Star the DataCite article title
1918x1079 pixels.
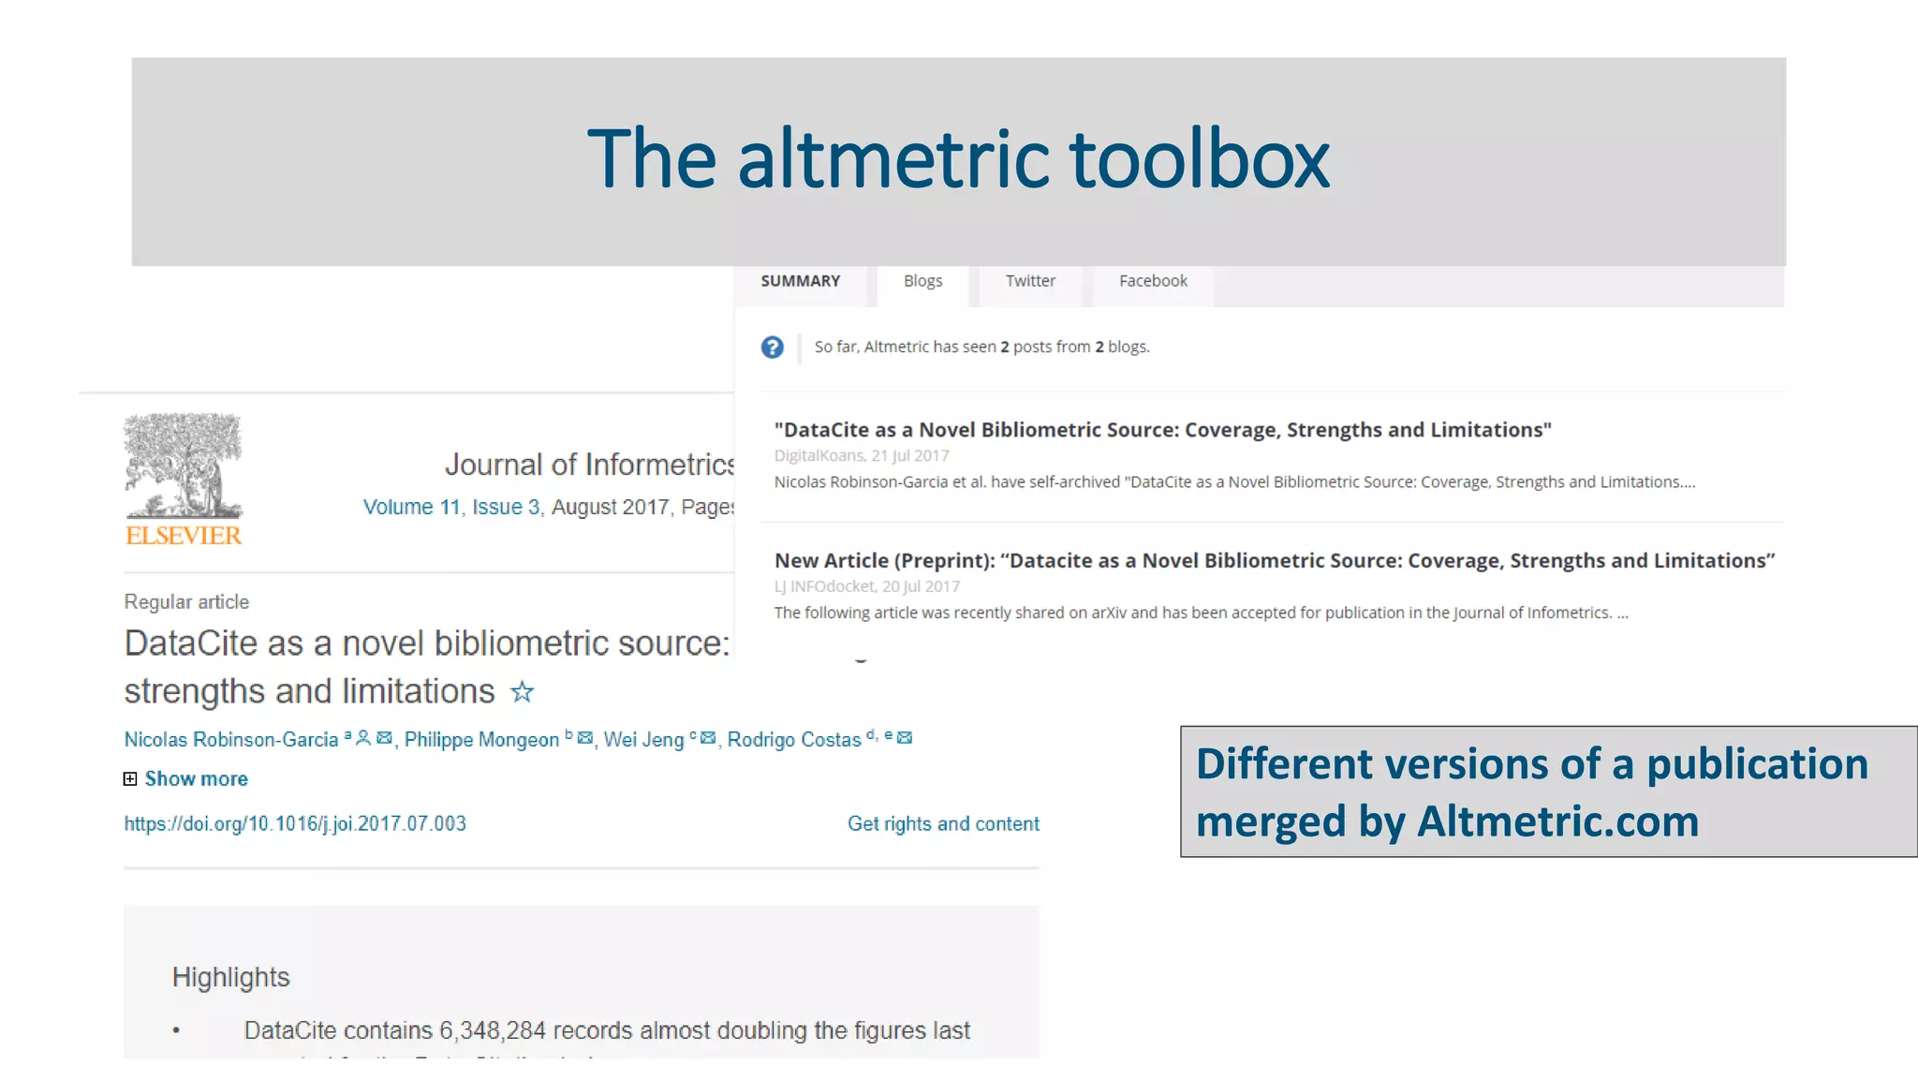pyautogui.click(x=522, y=692)
